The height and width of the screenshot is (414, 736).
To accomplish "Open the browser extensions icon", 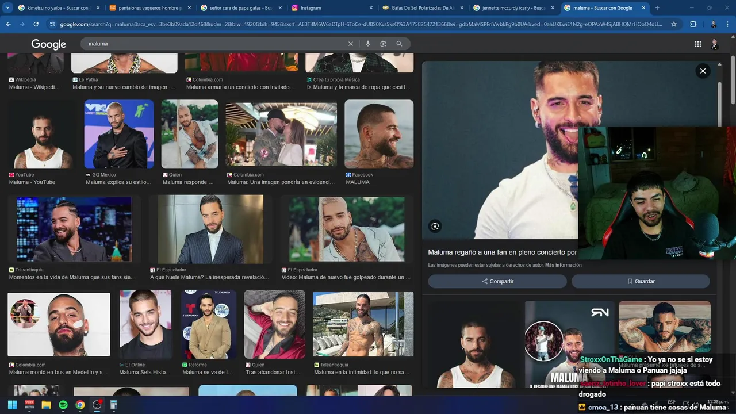I will [693, 24].
